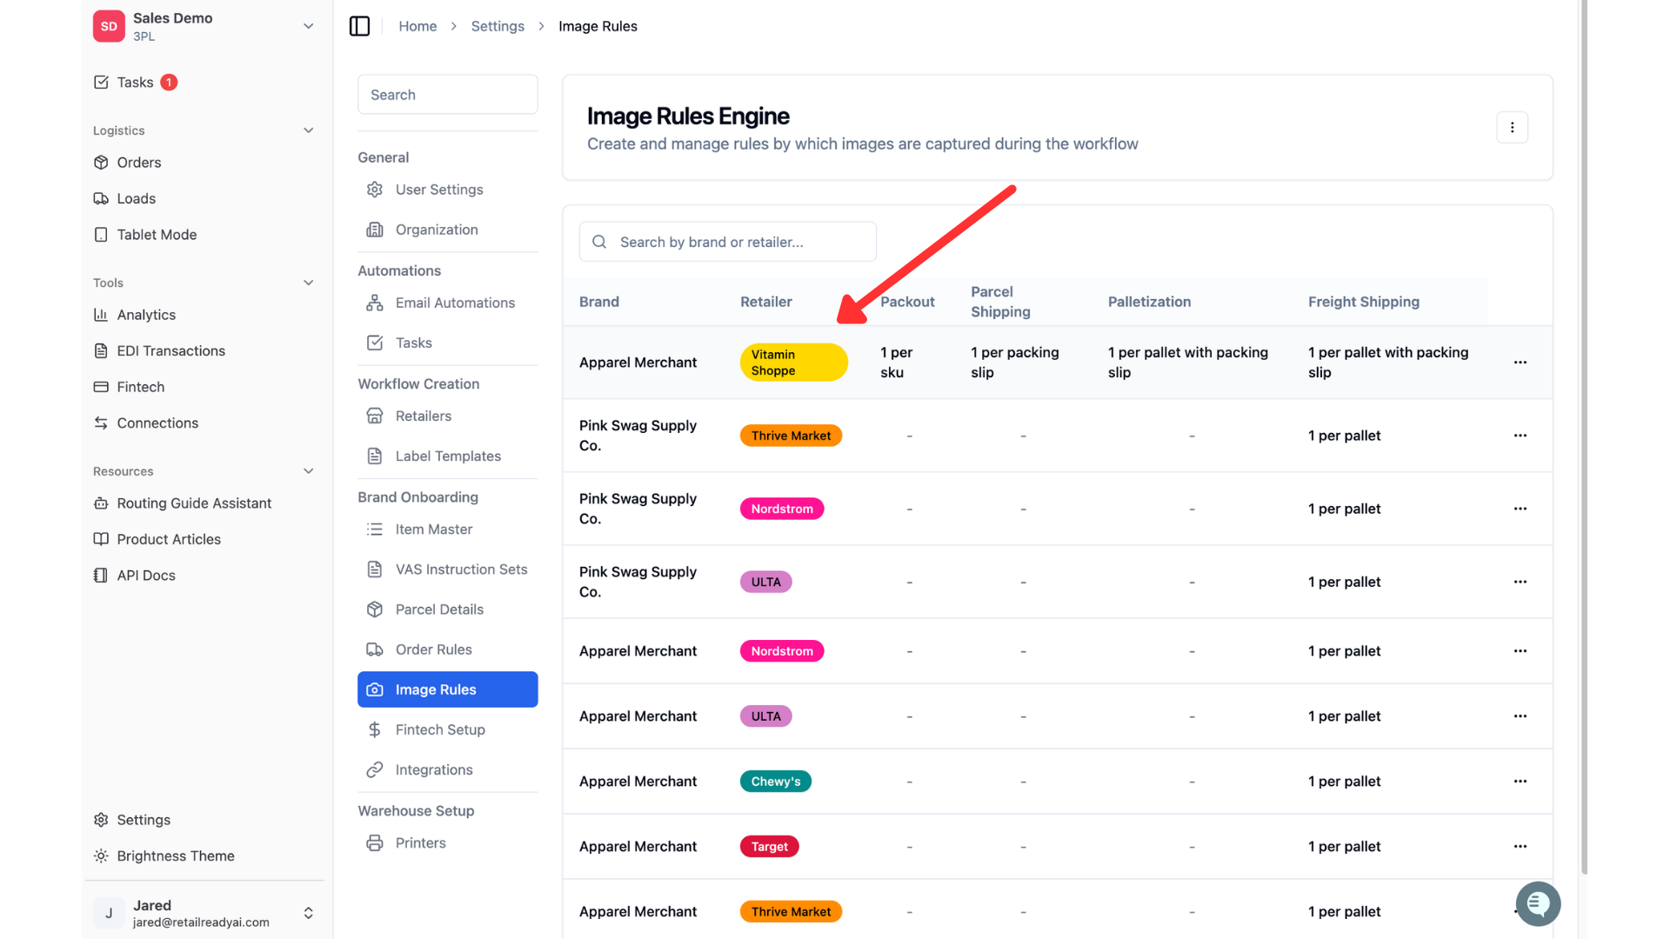Go to Settings breadcrumb

pyautogui.click(x=498, y=26)
